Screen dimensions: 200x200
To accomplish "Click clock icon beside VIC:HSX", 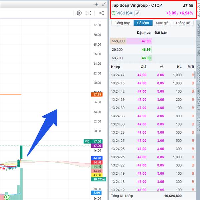I will pos(113,13).
